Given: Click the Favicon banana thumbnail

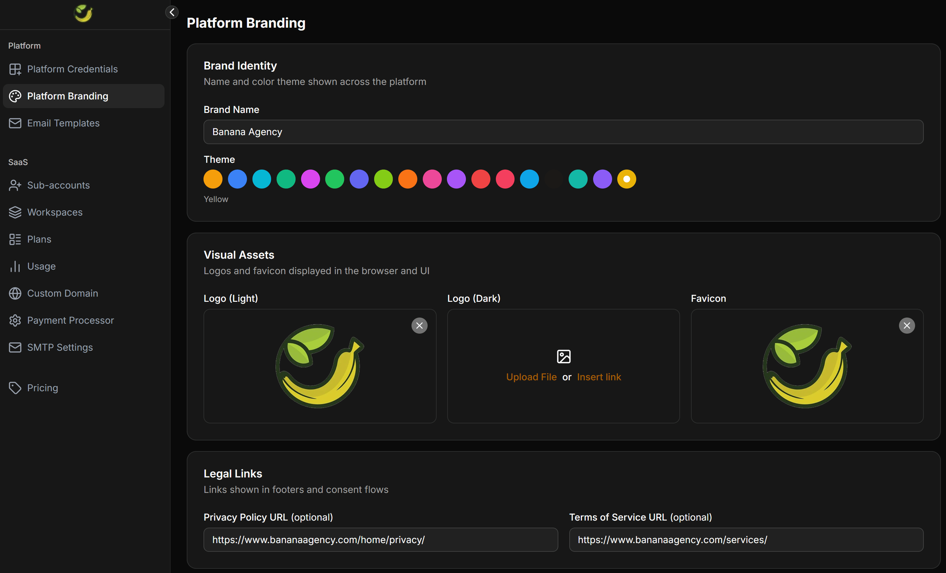Looking at the screenshot, I should [x=807, y=366].
